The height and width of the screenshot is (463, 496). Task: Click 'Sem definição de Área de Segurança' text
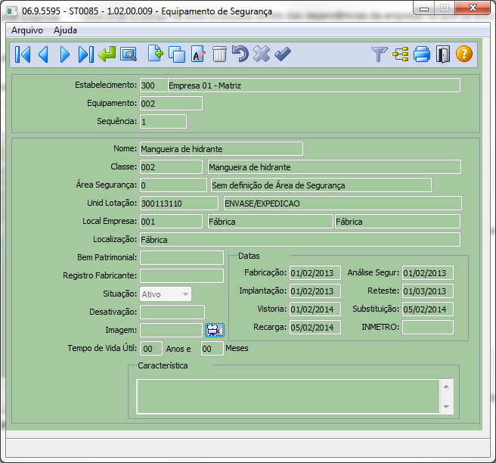pos(278,185)
